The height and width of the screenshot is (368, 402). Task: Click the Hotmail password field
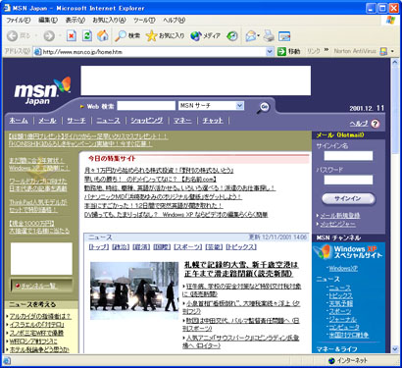tap(348, 180)
